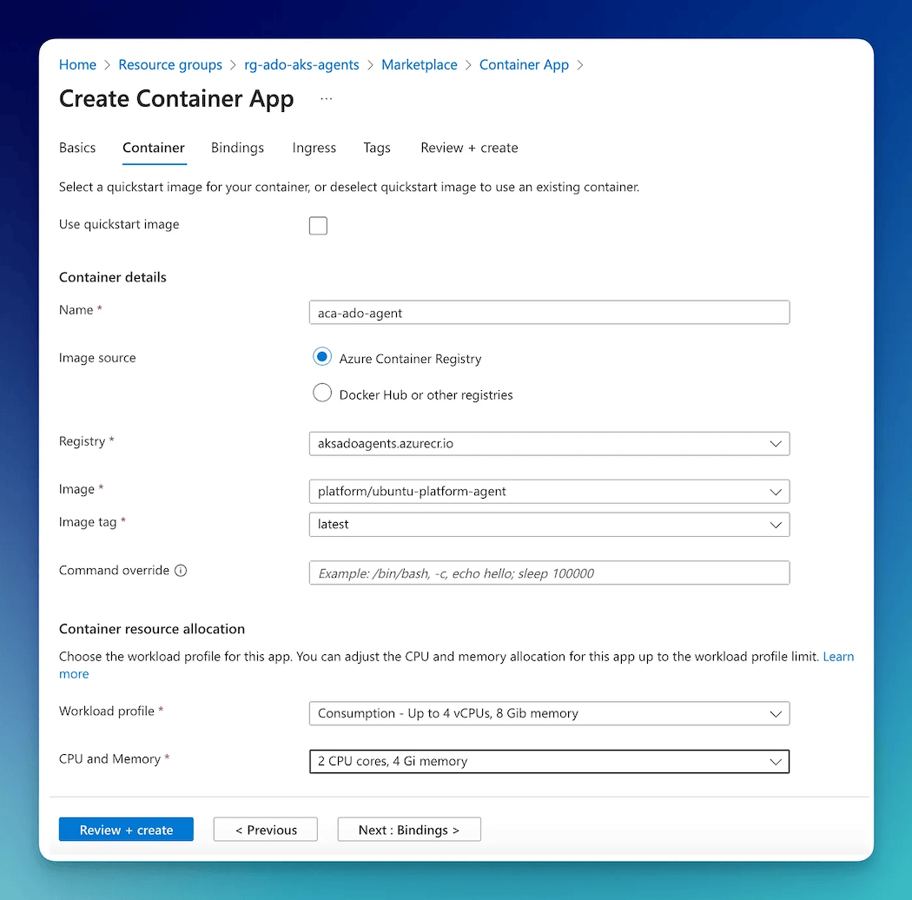Expand the Registry dropdown
This screenshot has height=900, width=912.
pyautogui.click(x=549, y=443)
